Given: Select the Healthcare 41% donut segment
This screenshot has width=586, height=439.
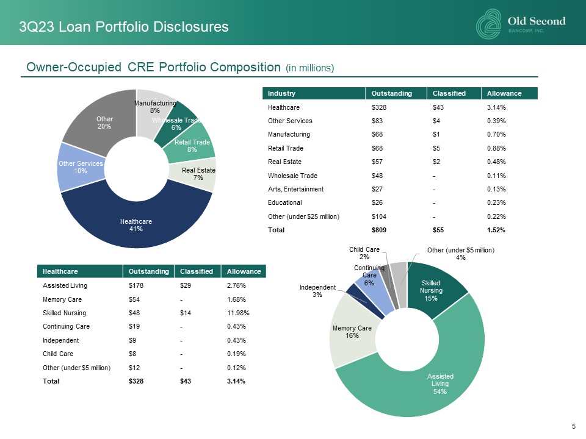Looking at the screenshot, I should click(x=136, y=225).
